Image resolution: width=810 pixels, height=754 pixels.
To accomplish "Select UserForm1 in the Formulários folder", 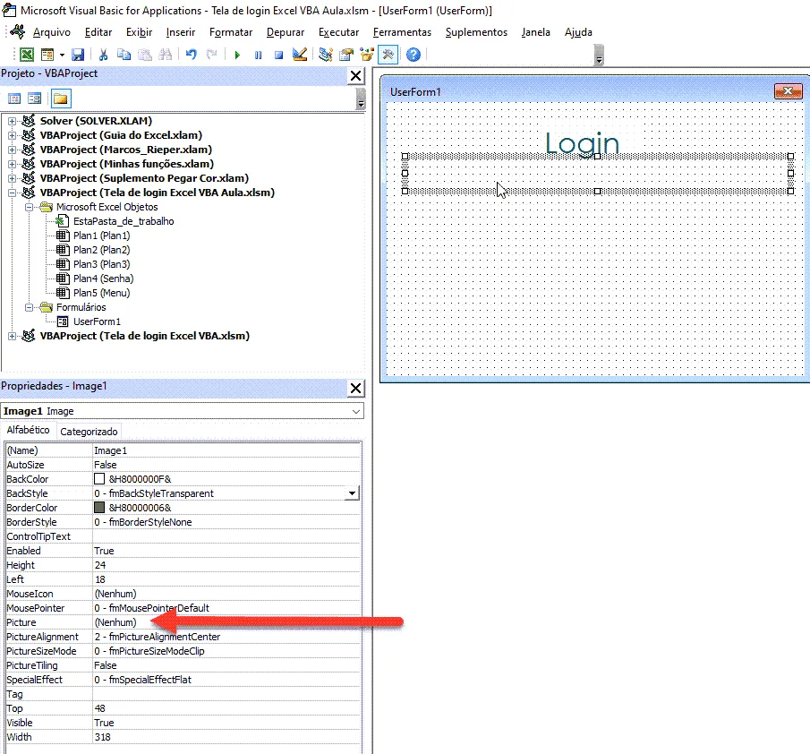I will coord(97,321).
